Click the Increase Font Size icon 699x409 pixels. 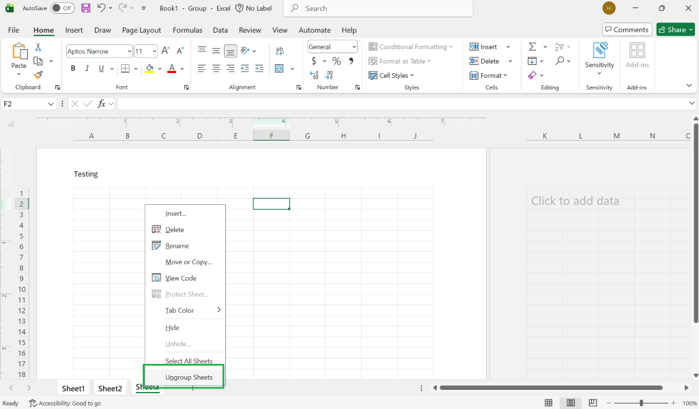pyautogui.click(x=165, y=51)
